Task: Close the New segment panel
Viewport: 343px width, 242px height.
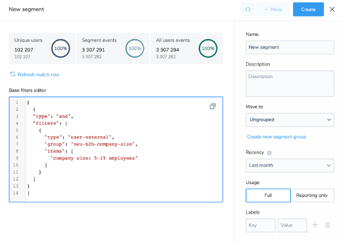Action: click(332, 9)
